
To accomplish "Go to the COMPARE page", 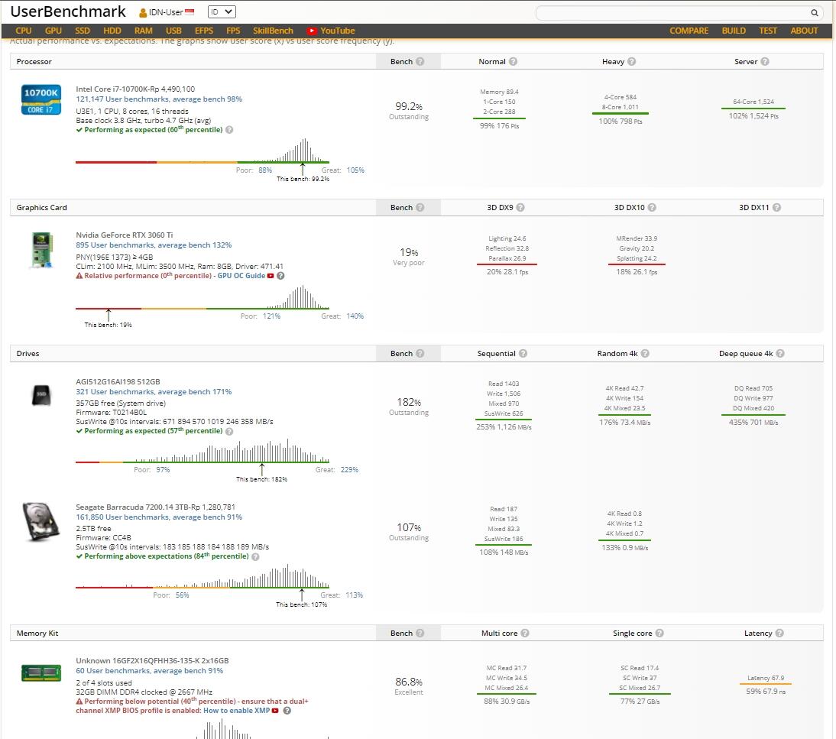I will click(689, 31).
